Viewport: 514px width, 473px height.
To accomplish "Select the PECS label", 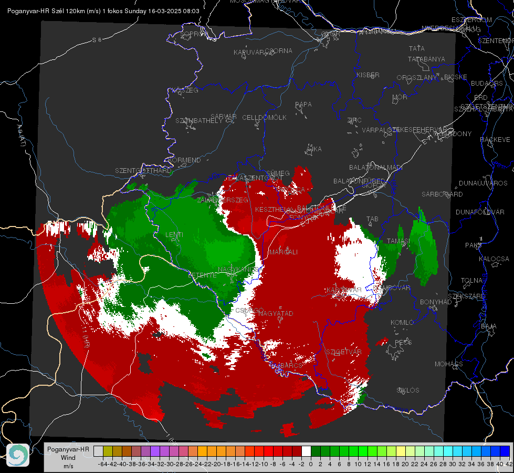I will click(x=403, y=342).
